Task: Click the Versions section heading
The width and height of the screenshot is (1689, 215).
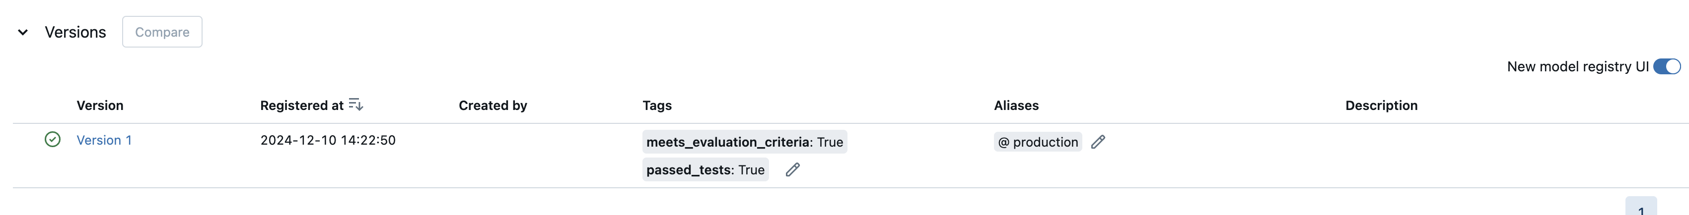Action: (x=75, y=32)
